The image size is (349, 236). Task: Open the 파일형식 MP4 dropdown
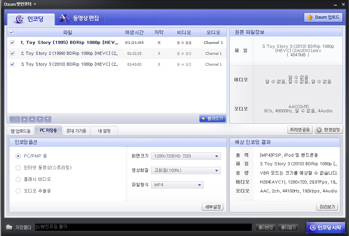coord(177,185)
